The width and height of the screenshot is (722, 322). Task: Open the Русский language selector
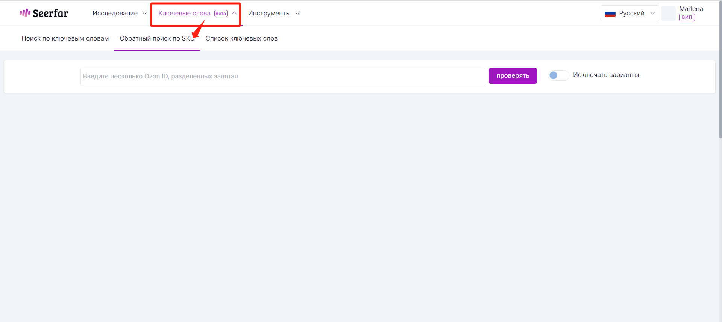click(x=629, y=13)
